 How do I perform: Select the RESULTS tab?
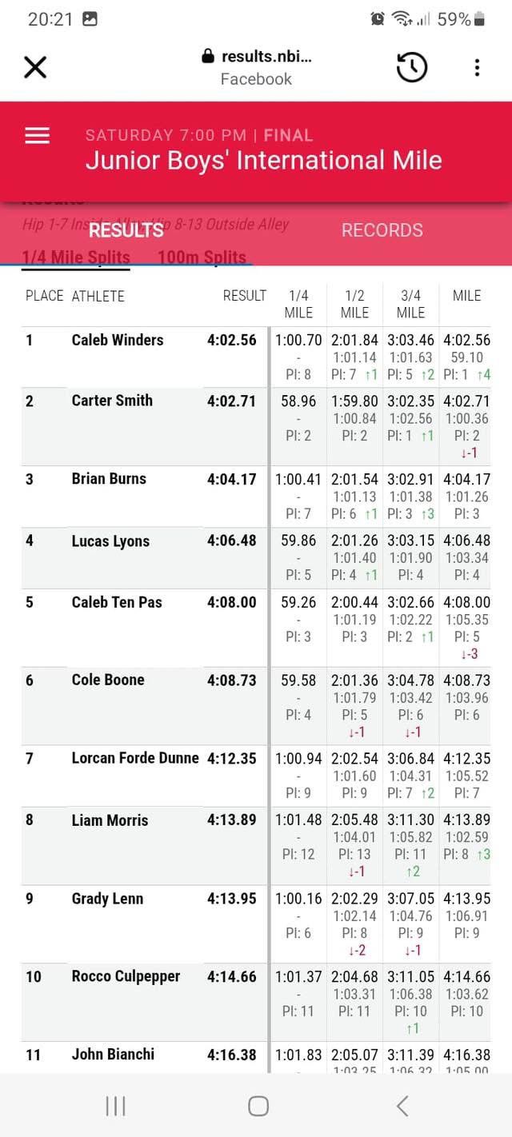coord(126,230)
